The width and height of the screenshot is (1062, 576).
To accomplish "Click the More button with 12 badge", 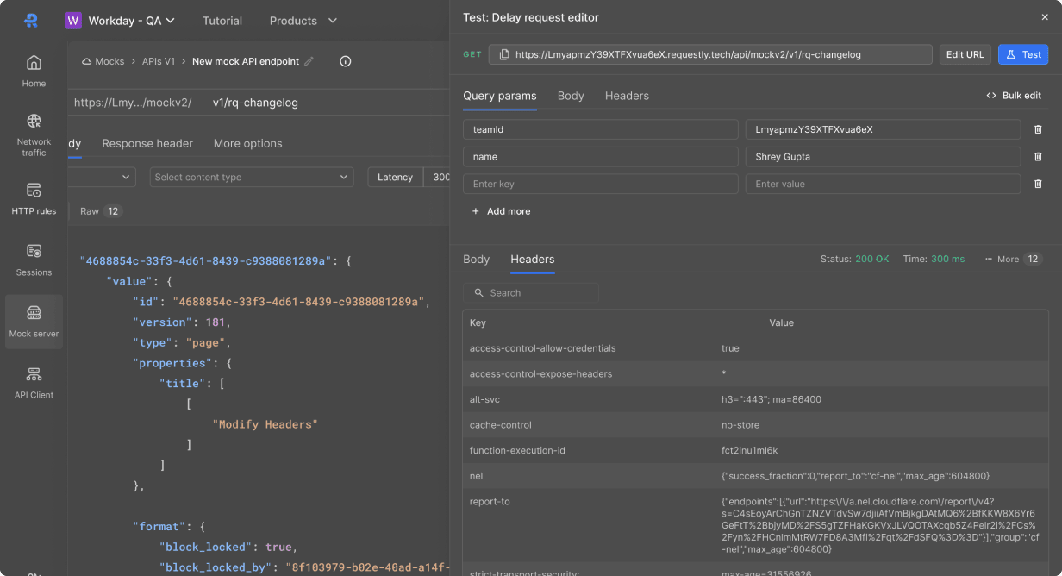I will point(1013,259).
